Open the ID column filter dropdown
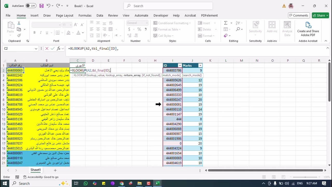Viewport: 332px width, 187px height. (180, 65)
